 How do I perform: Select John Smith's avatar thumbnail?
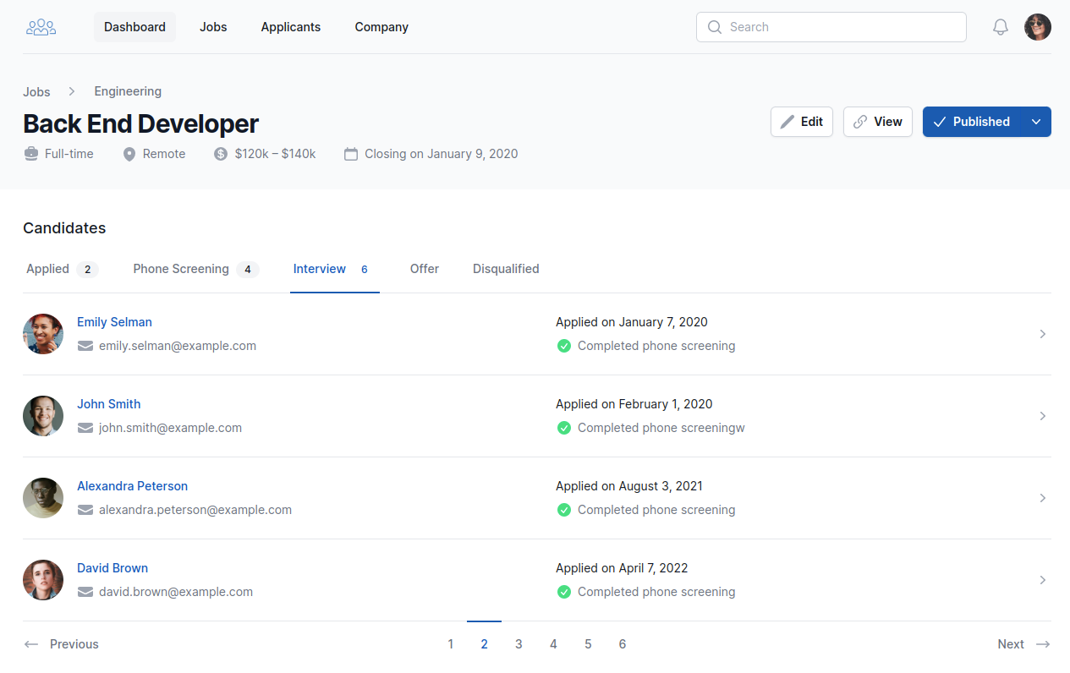point(43,416)
